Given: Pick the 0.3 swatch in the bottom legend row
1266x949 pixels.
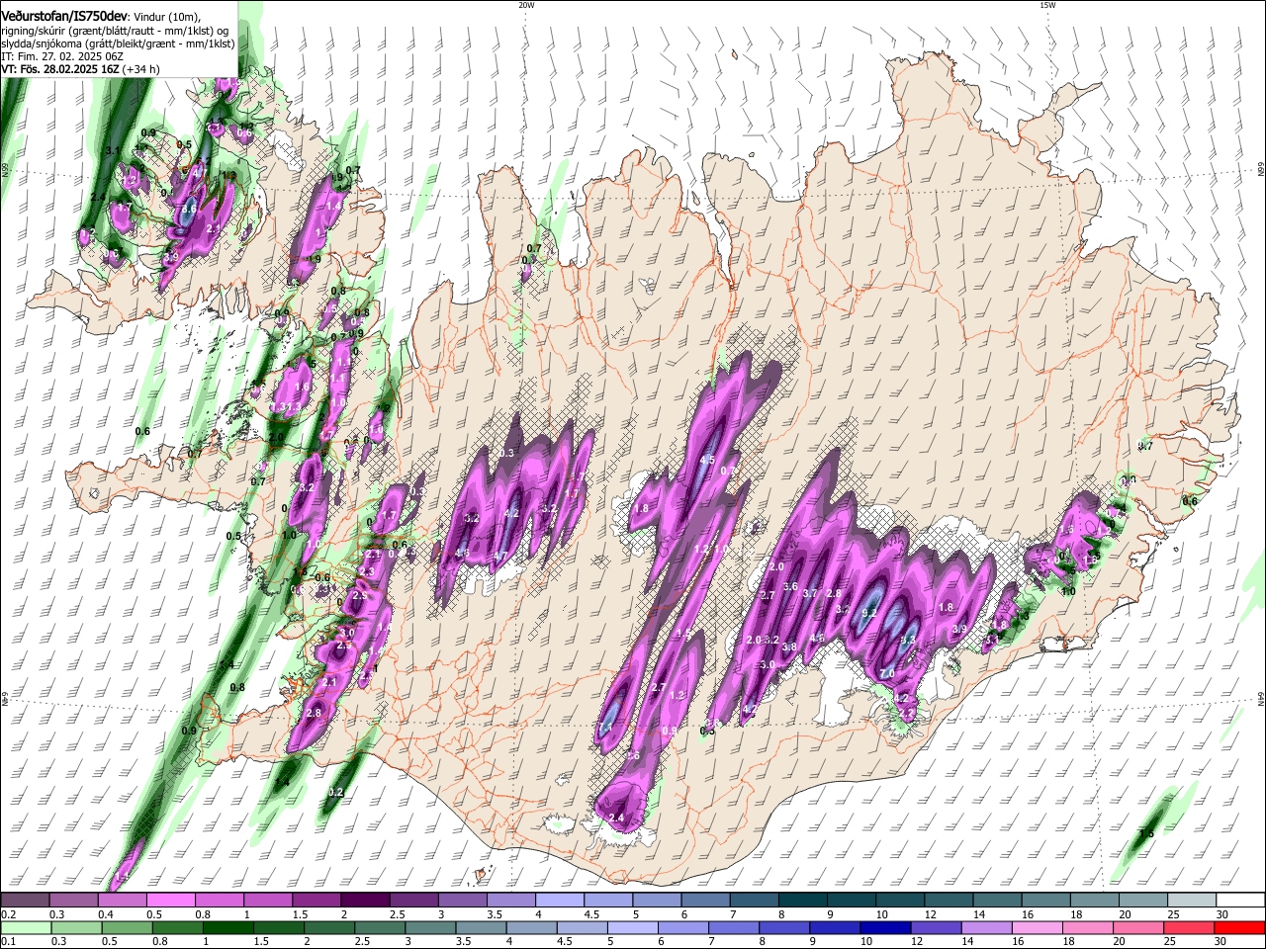Looking at the screenshot, I should pos(75,927).
